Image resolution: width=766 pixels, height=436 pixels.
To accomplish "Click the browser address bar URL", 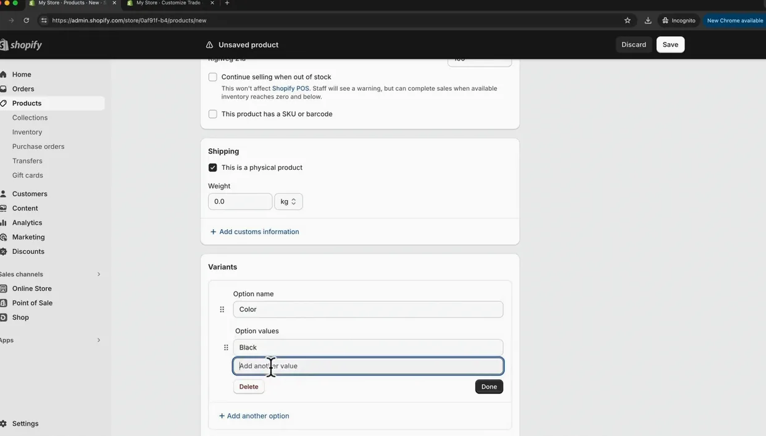I will (129, 20).
